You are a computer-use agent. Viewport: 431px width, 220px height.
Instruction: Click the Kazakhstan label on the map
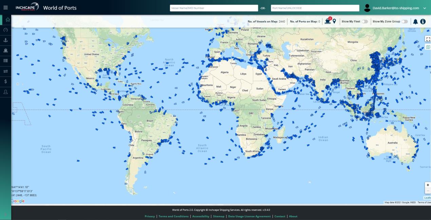(x=307, y=39)
